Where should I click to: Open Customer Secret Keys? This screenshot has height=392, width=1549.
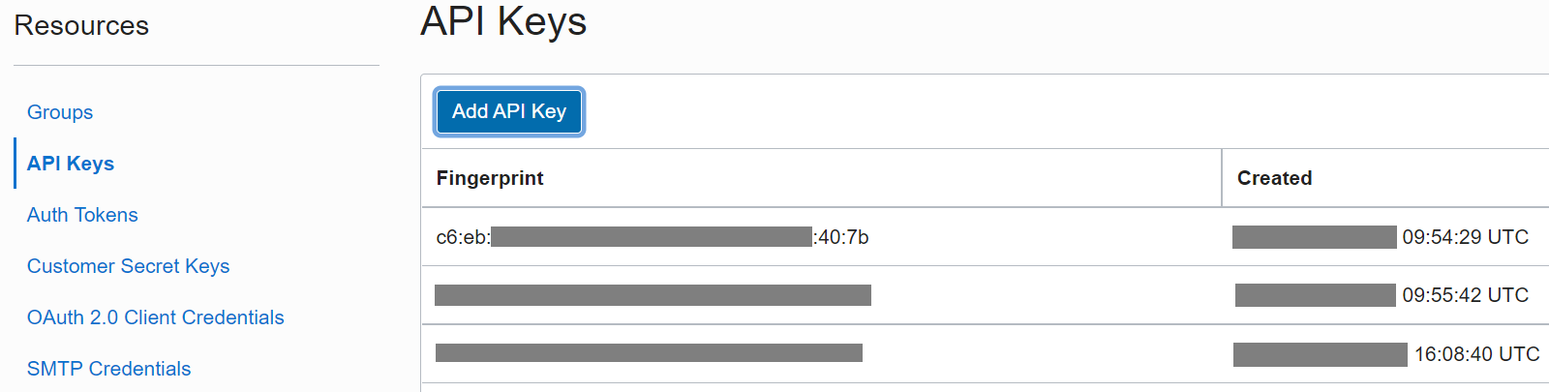click(x=128, y=266)
